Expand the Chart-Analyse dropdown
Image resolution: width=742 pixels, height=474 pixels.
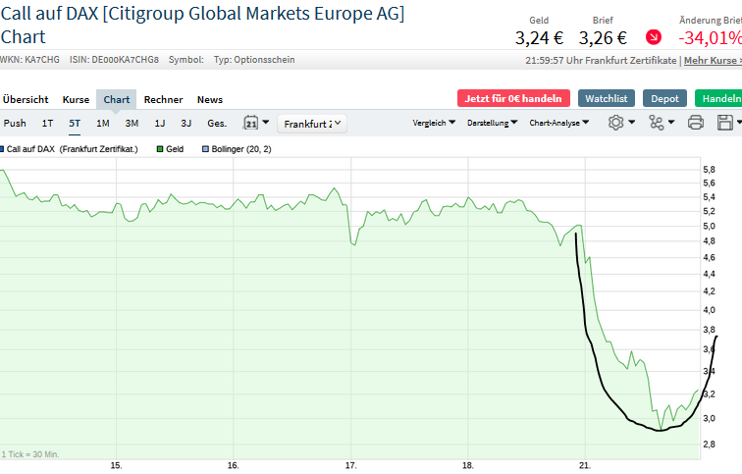[x=559, y=124]
